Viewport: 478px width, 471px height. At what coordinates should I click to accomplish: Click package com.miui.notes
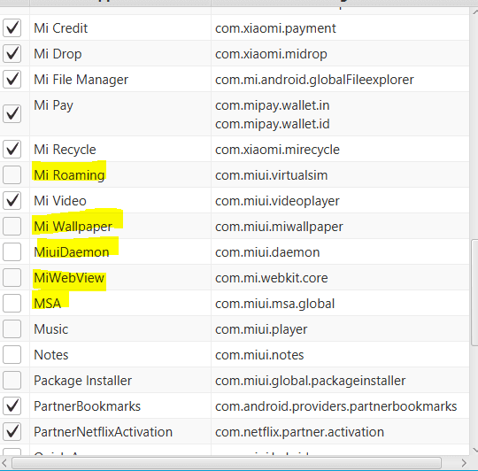click(x=259, y=355)
